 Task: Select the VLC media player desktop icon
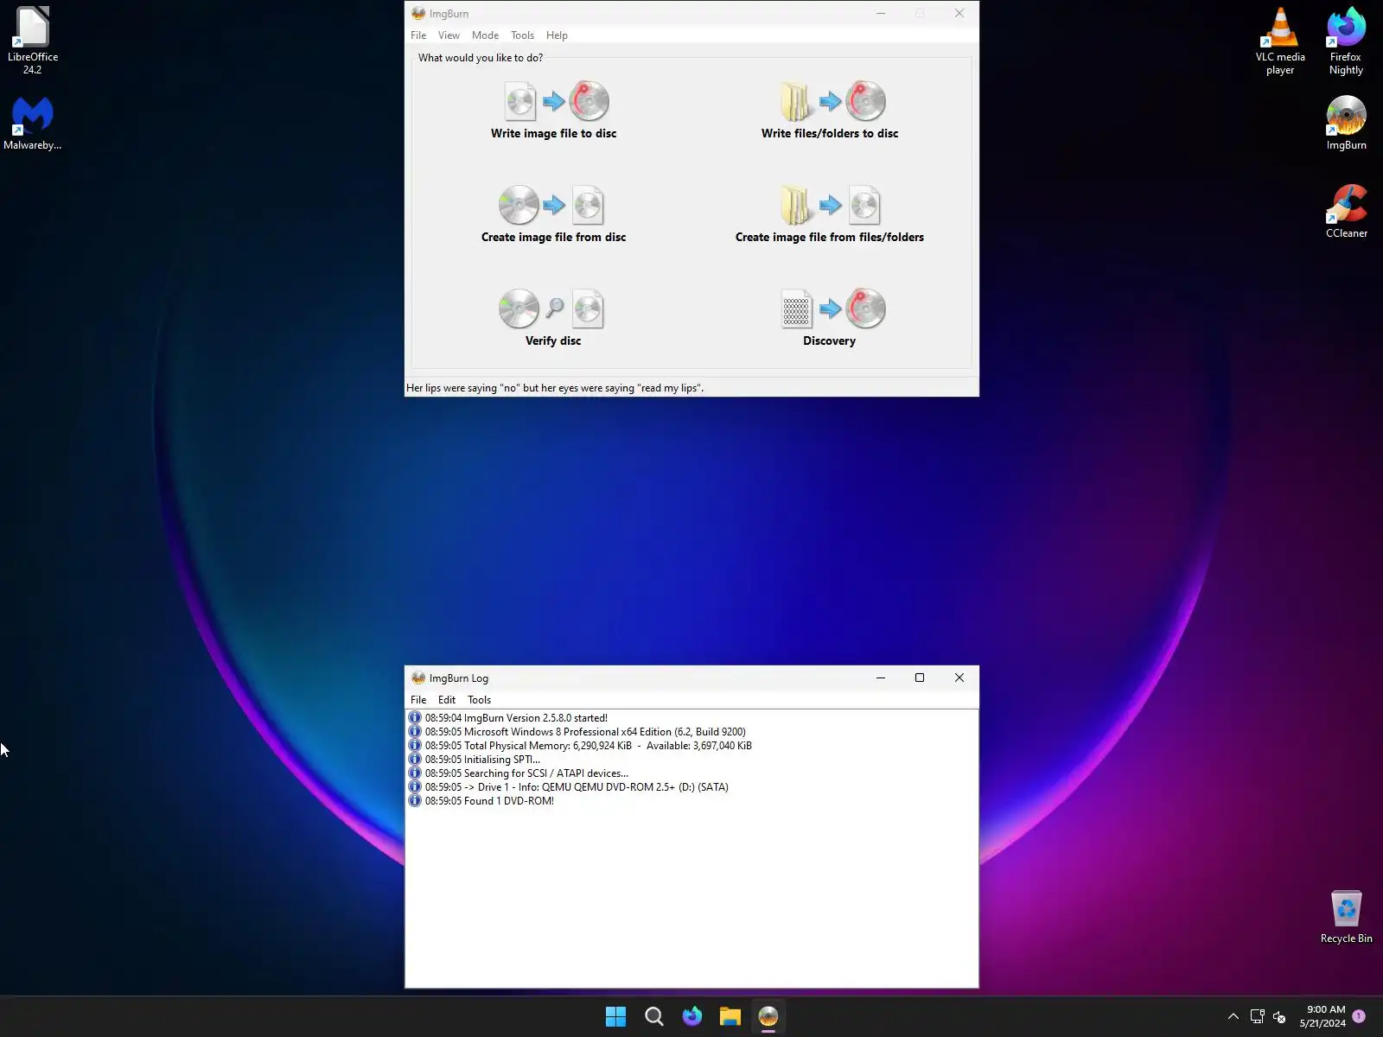pos(1280,41)
